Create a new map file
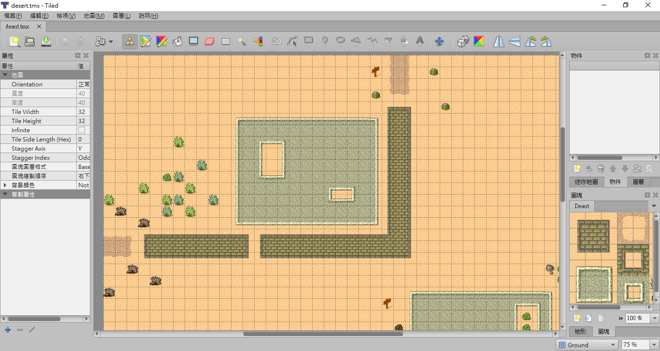 coord(14,42)
